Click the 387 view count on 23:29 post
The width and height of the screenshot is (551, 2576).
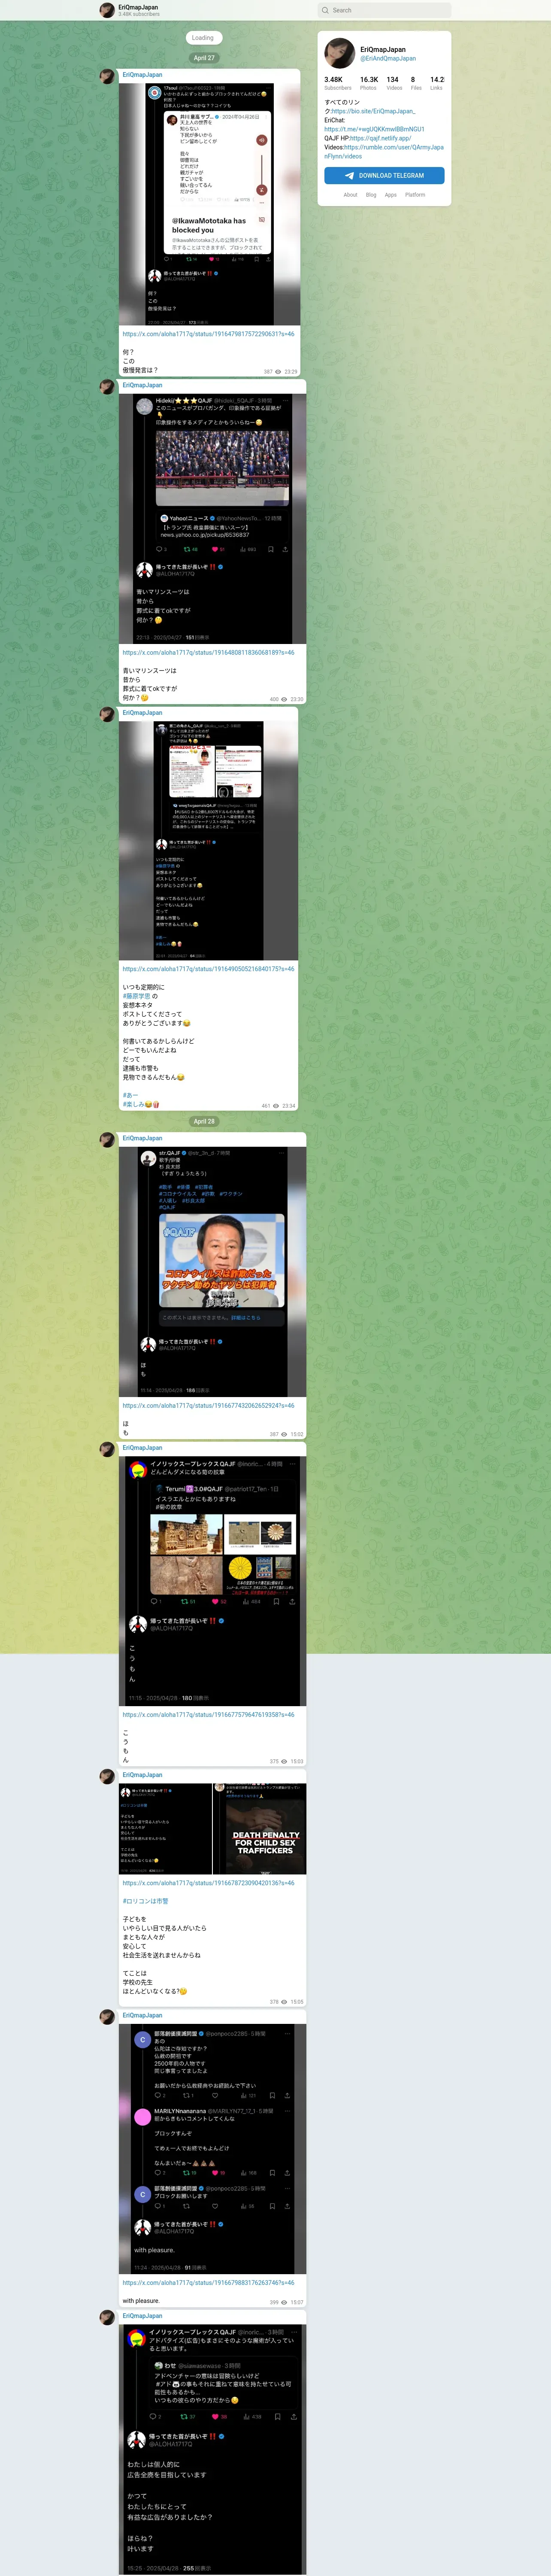coord(268,371)
